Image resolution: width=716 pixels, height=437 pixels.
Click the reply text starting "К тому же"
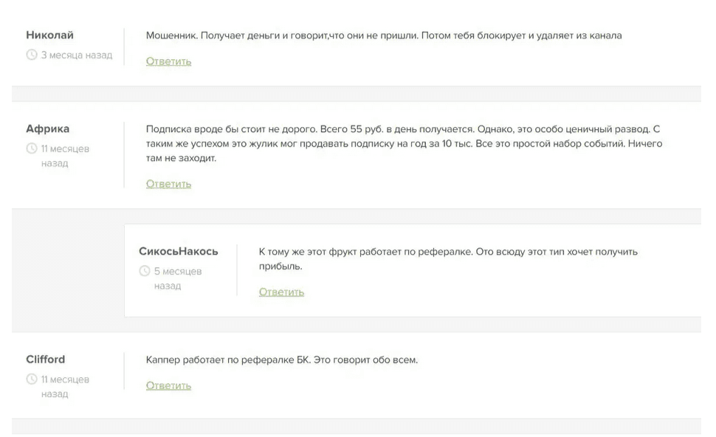click(448, 258)
